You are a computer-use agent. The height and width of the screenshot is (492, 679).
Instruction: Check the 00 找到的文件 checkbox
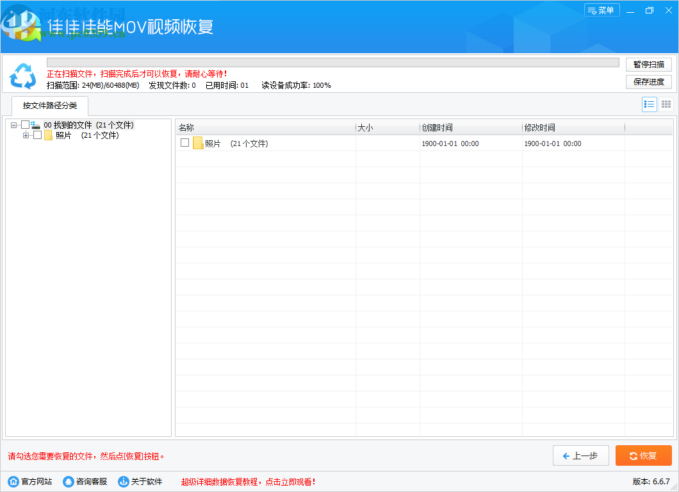(24, 125)
